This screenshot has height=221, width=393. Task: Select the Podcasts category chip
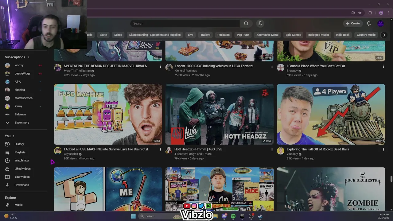224,35
